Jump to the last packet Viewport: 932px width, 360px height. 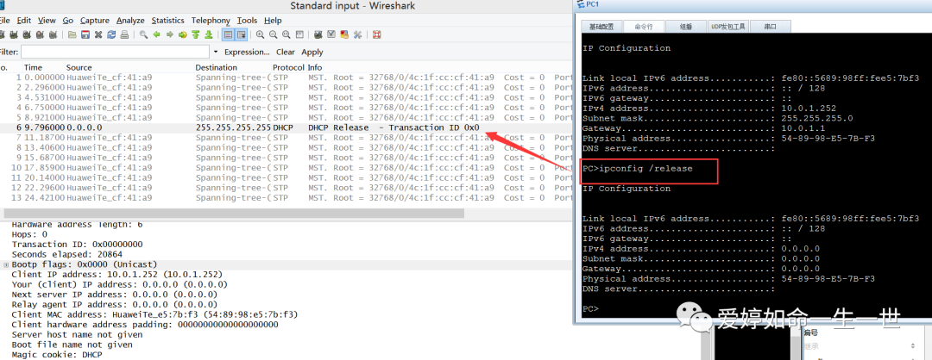pyautogui.click(x=209, y=34)
